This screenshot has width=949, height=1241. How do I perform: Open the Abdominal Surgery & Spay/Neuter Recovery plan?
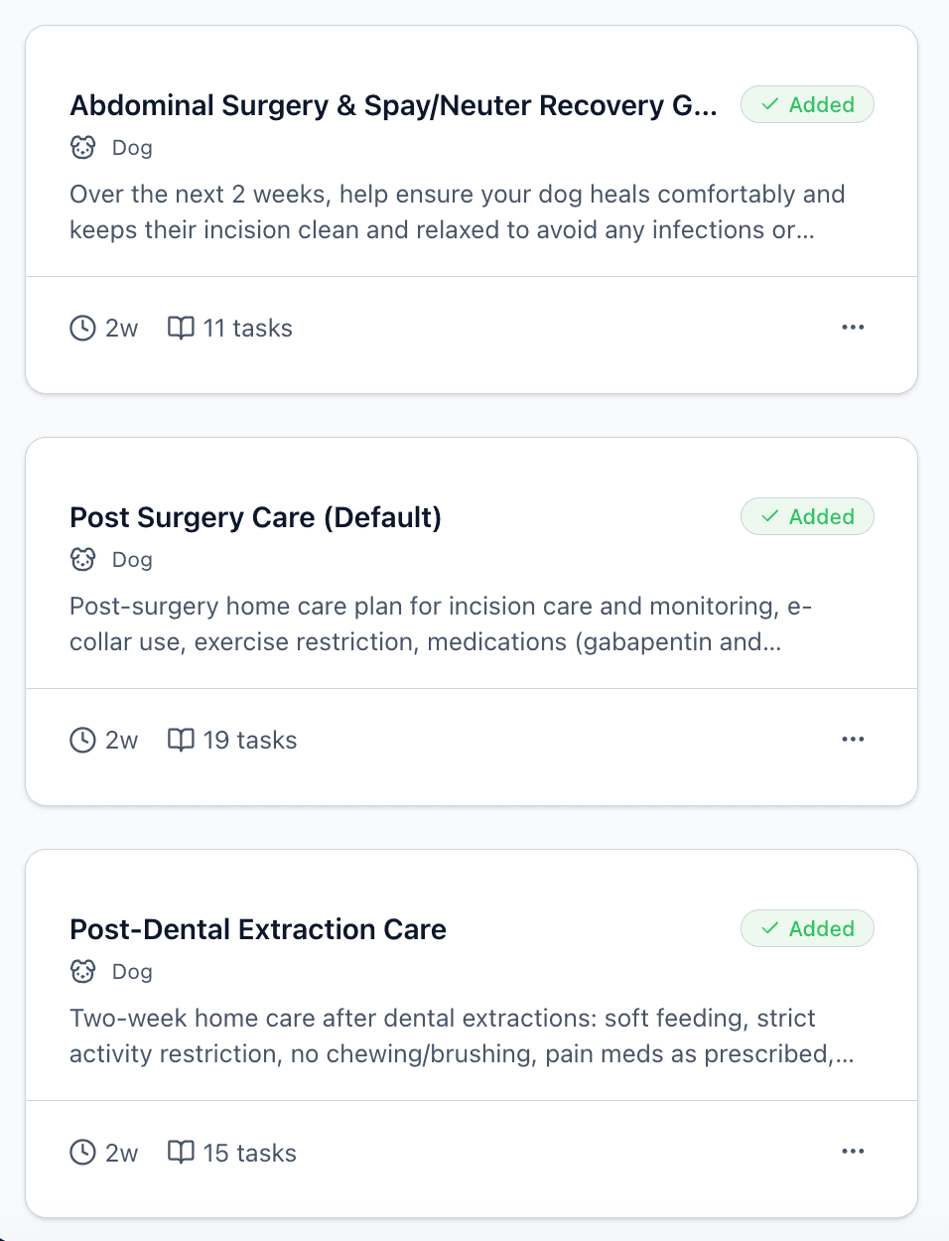(x=394, y=105)
